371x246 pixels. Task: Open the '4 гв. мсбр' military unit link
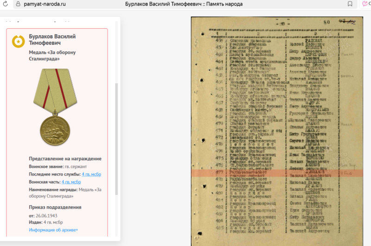(x=71, y=182)
